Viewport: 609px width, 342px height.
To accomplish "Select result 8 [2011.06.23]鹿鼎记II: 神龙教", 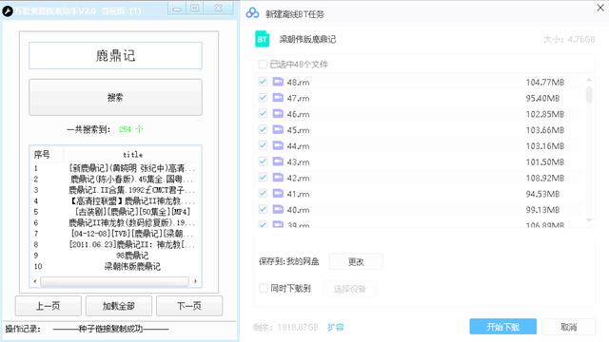I will pyautogui.click(x=115, y=244).
